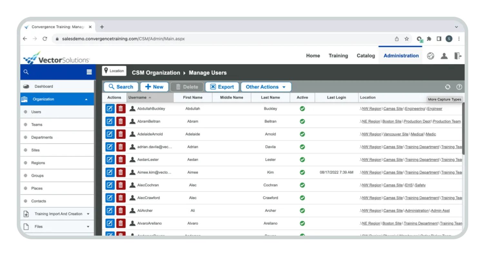The image size is (485, 256).
Task: Open the browser extensions puzzle icon
Action: (429, 39)
